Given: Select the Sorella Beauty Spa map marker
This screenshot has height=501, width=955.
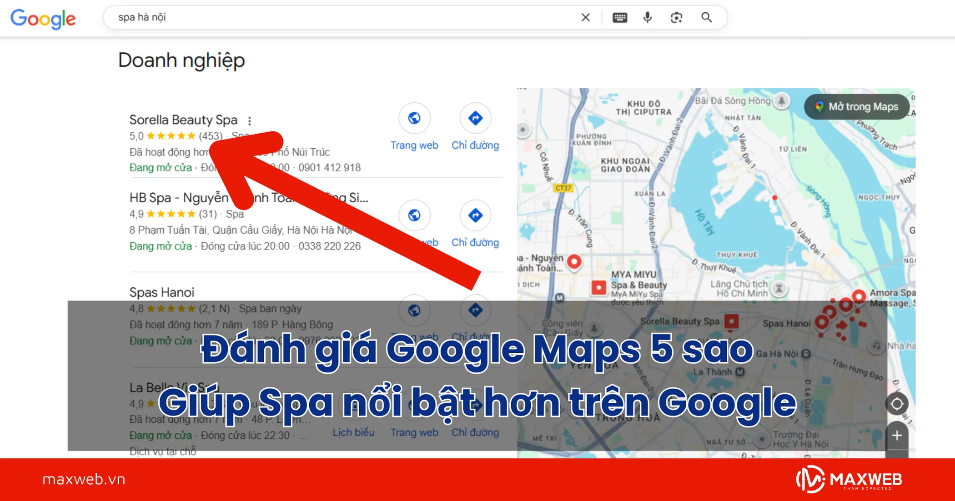Looking at the screenshot, I should click(x=731, y=321).
